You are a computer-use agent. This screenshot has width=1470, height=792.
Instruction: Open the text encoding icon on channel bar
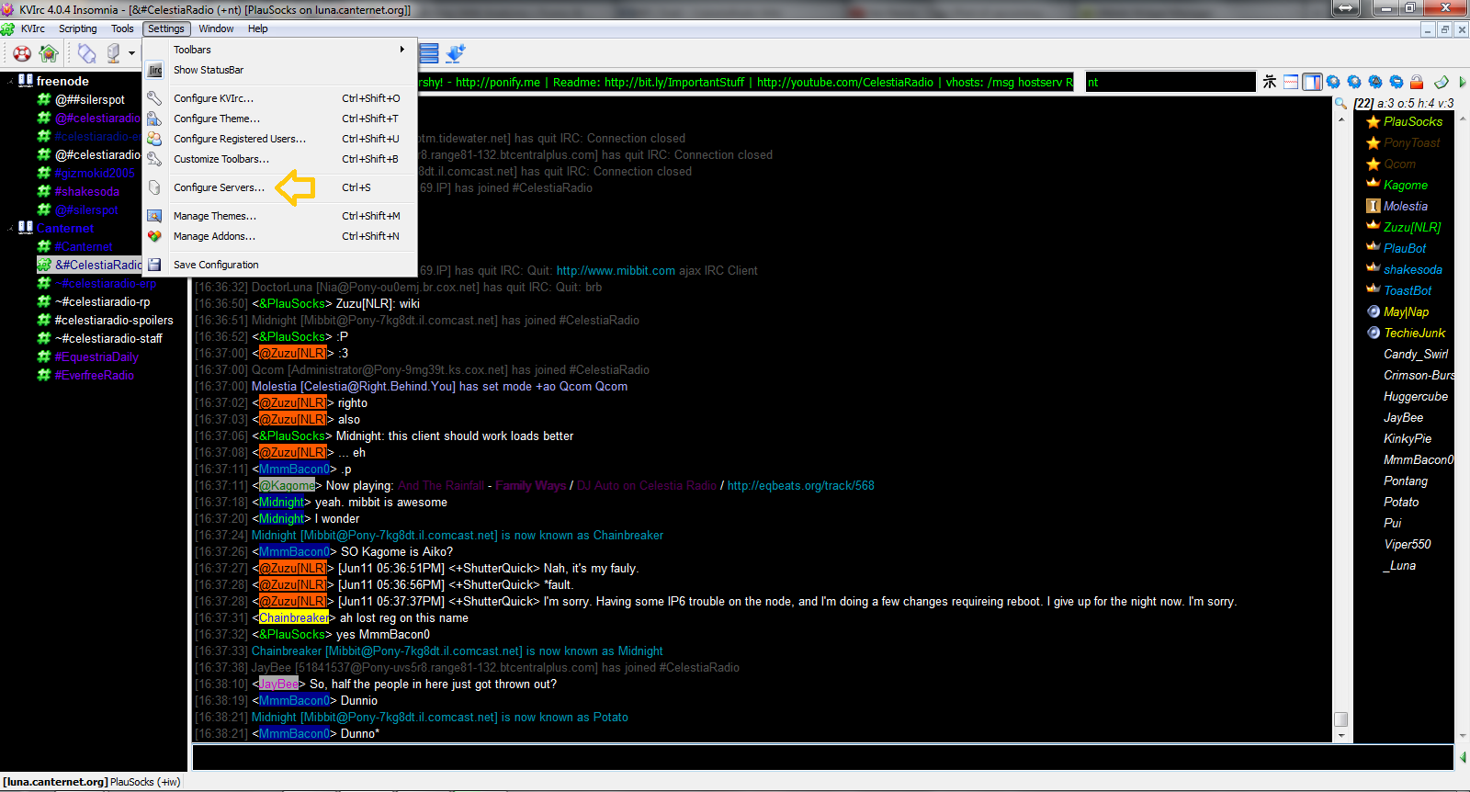coord(1270,82)
